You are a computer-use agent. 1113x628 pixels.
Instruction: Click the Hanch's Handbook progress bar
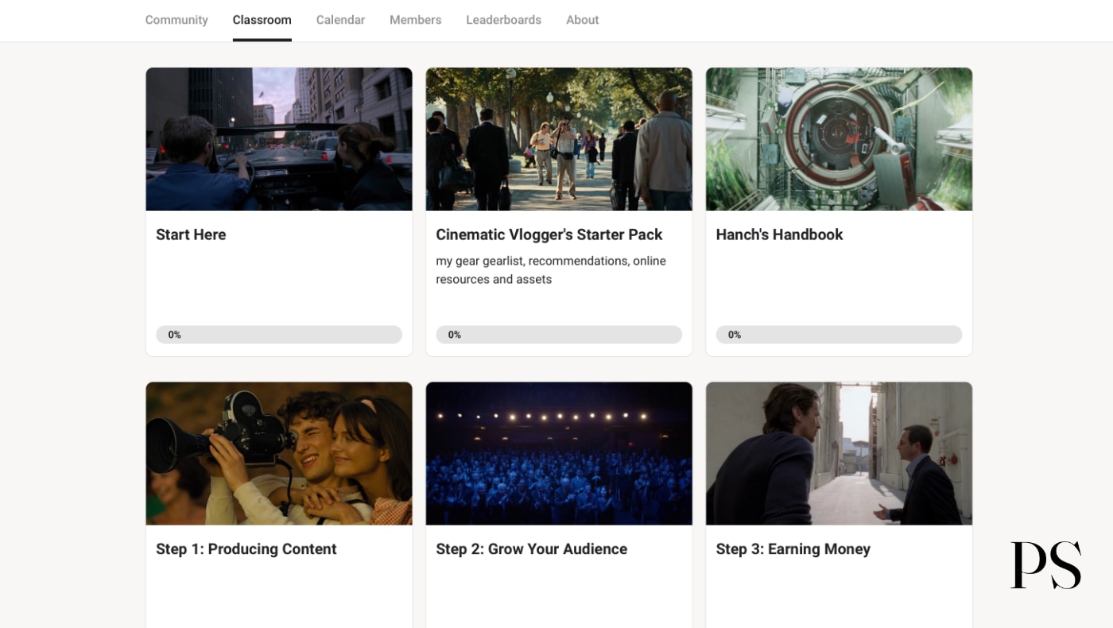click(839, 335)
